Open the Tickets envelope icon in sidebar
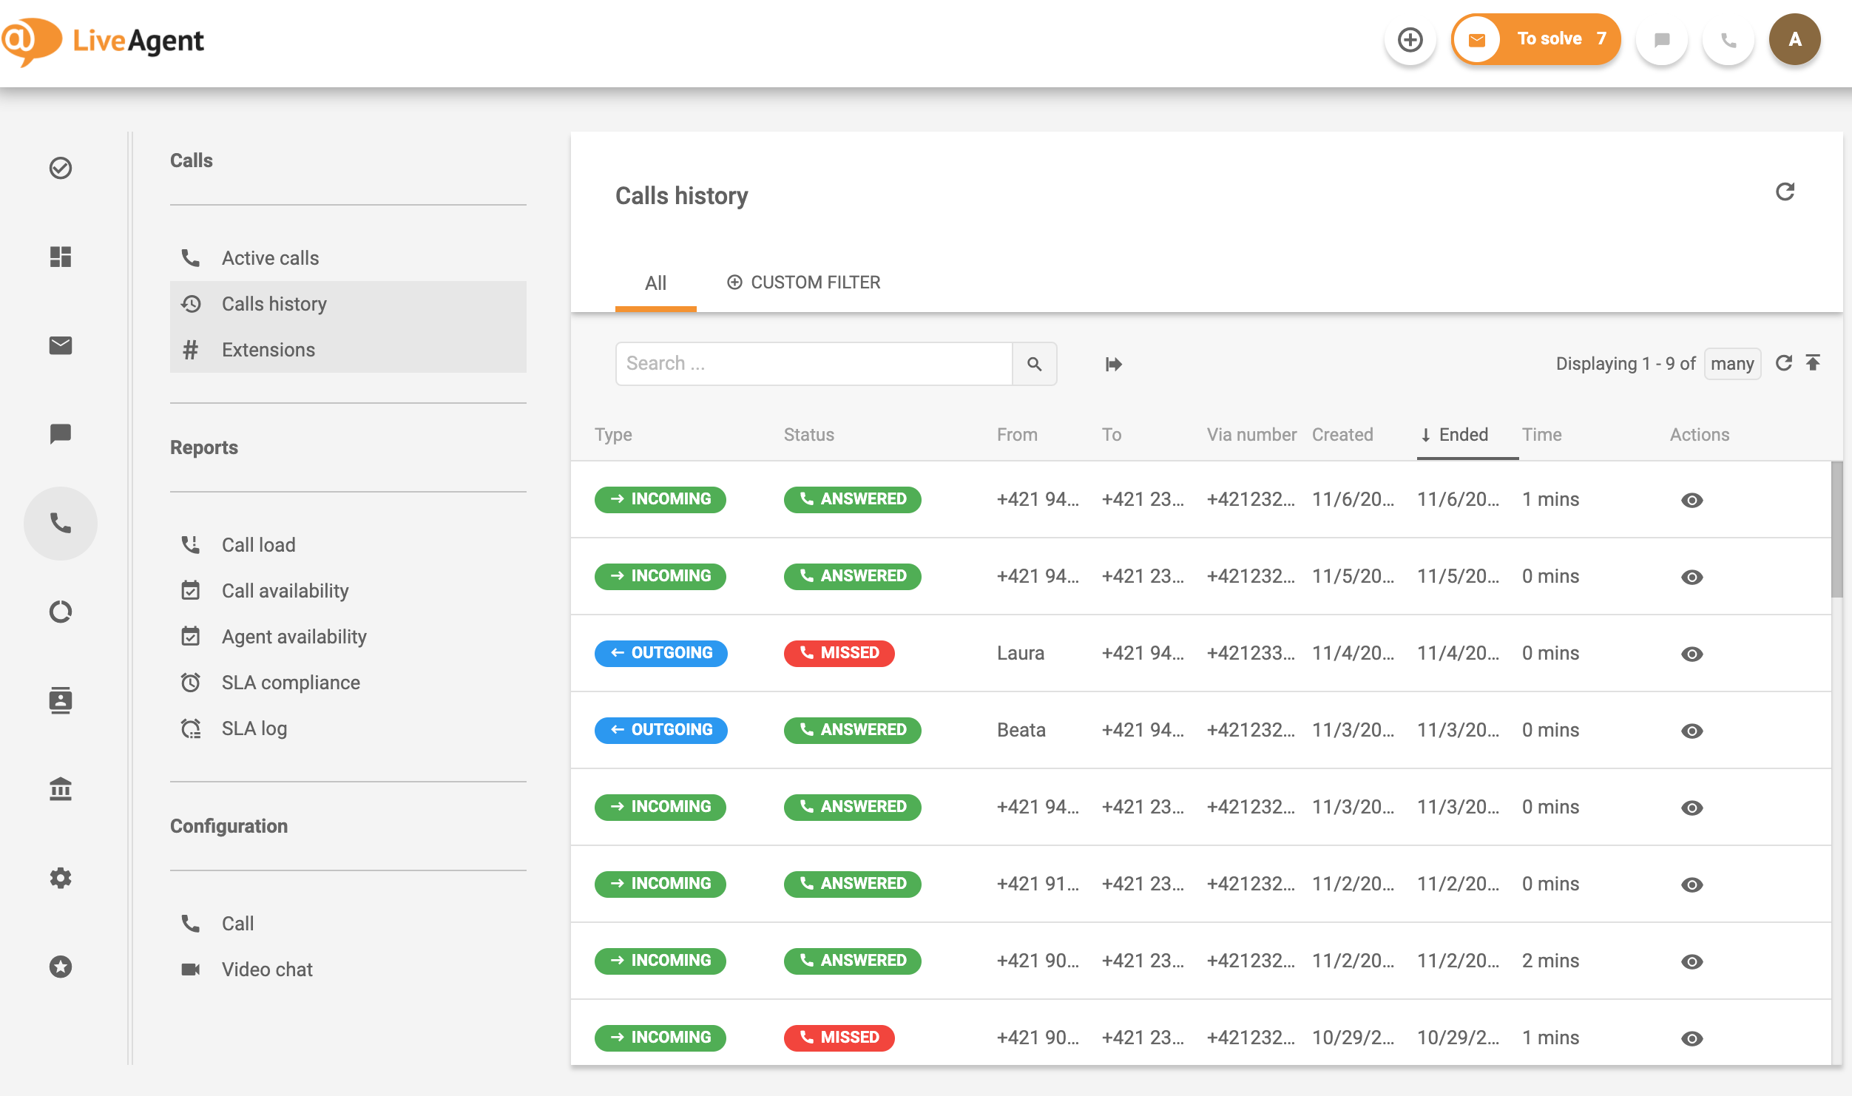This screenshot has width=1852, height=1096. [x=61, y=345]
